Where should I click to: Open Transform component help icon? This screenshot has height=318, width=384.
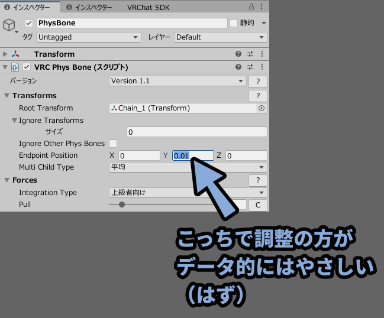[x=238, y=54]
